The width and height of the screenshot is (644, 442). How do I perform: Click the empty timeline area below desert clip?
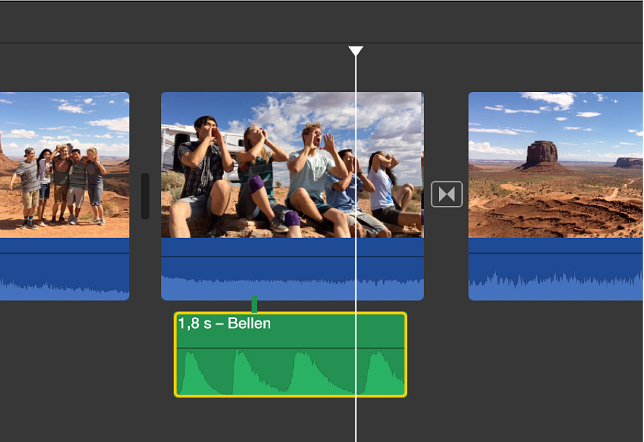pos(556,366)
